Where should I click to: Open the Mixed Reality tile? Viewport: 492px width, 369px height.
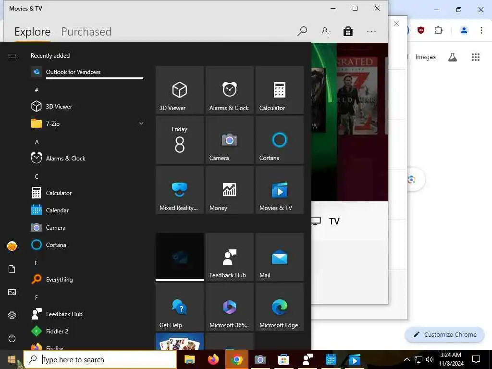click(x=180, y=190)
